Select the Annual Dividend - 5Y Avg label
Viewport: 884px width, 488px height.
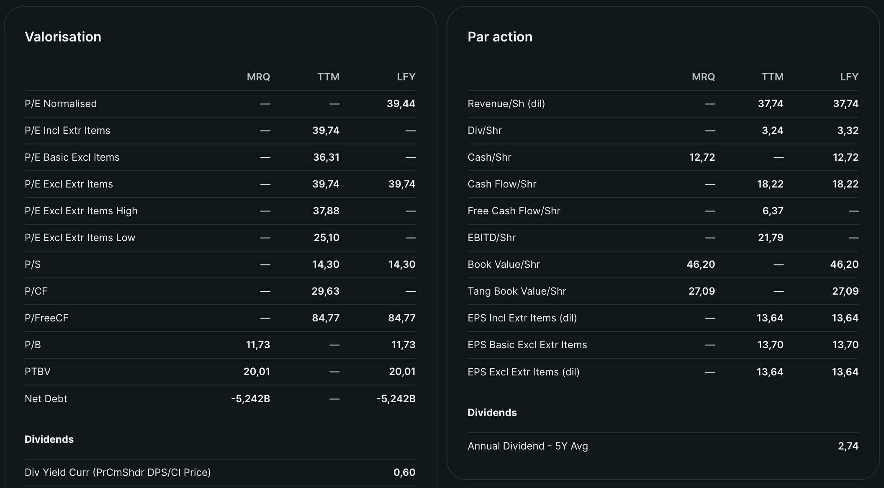(527, 446)
